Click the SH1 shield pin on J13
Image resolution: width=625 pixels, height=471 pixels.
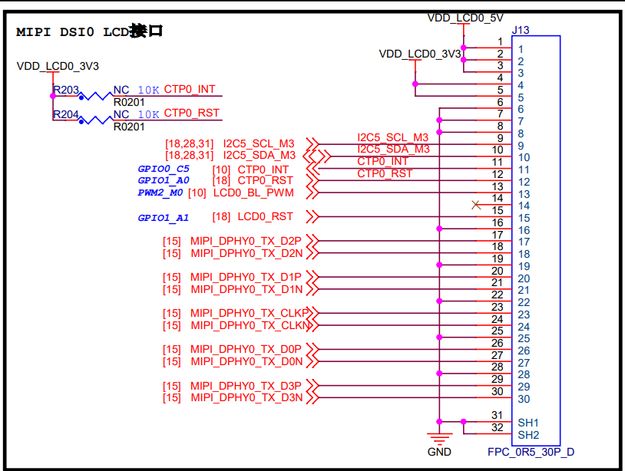click(528, 423)
